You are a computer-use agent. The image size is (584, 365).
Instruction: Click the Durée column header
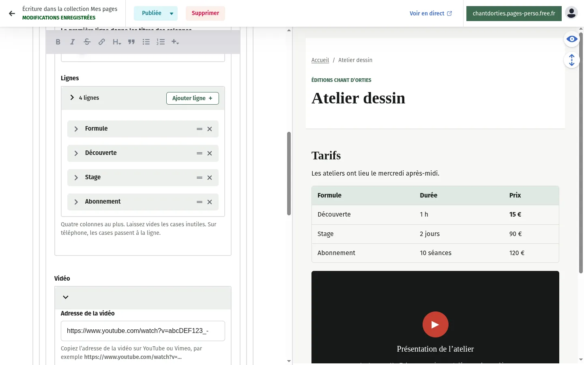click(x=428, y=195)
